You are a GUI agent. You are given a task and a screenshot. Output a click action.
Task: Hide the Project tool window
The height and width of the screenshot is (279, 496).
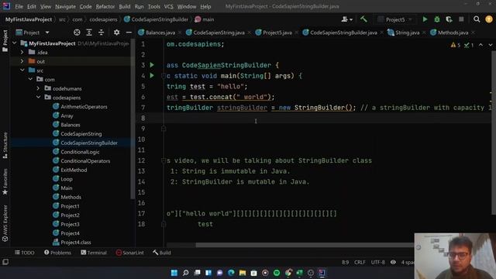coord(129,33)
